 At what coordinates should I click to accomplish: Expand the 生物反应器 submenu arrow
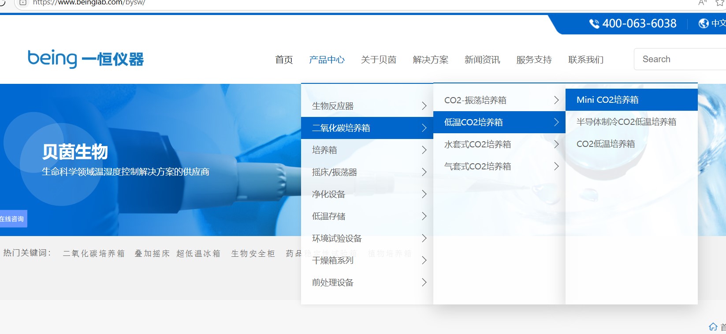pos(424,106)
